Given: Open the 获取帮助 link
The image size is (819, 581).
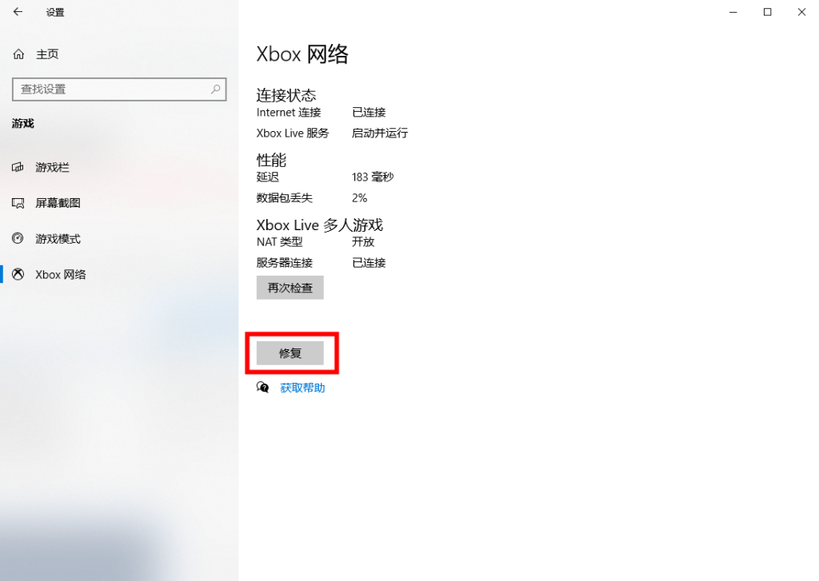Looking at the screenshot, I should point(302,388).
